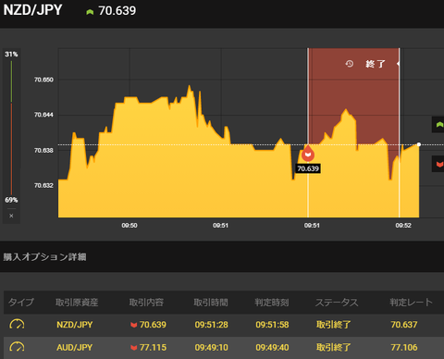Viewport: 444px width, 359px height.
Task: Click the 09:52 time axis label
Action: click(x=403, y=226)
